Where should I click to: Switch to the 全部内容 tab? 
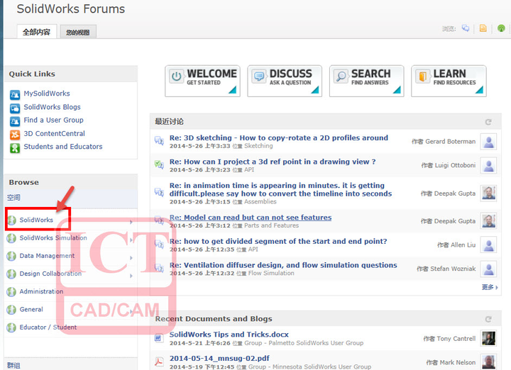click(36, 32)
